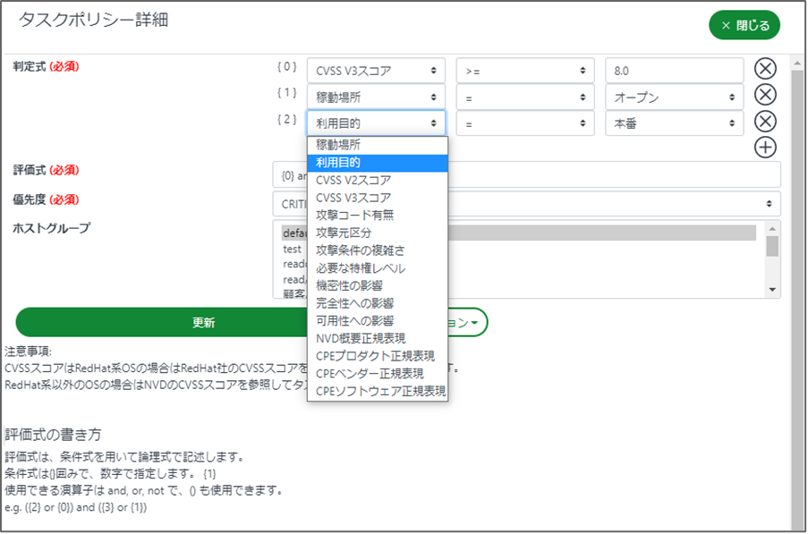Remove condition row {2} via the X icon
Screen dimensions: 808x534
[765, 123]
